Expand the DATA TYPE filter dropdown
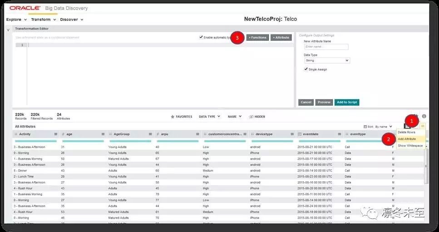The height and width of the screenshot is (232, 439). tap(209, 116)
